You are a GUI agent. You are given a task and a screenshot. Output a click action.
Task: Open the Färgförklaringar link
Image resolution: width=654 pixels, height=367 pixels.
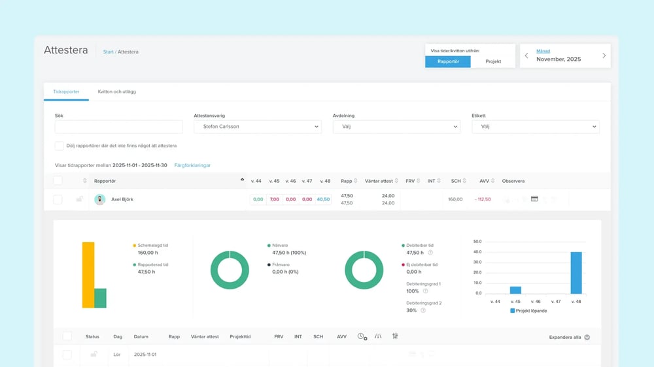pyautogui.click(x=192, y=165)
